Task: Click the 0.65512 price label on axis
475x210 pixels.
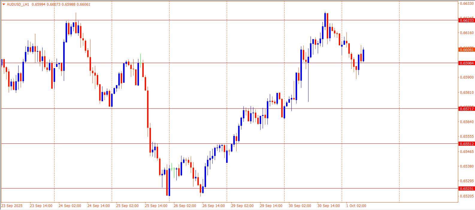Action: (x=467, y=144)
